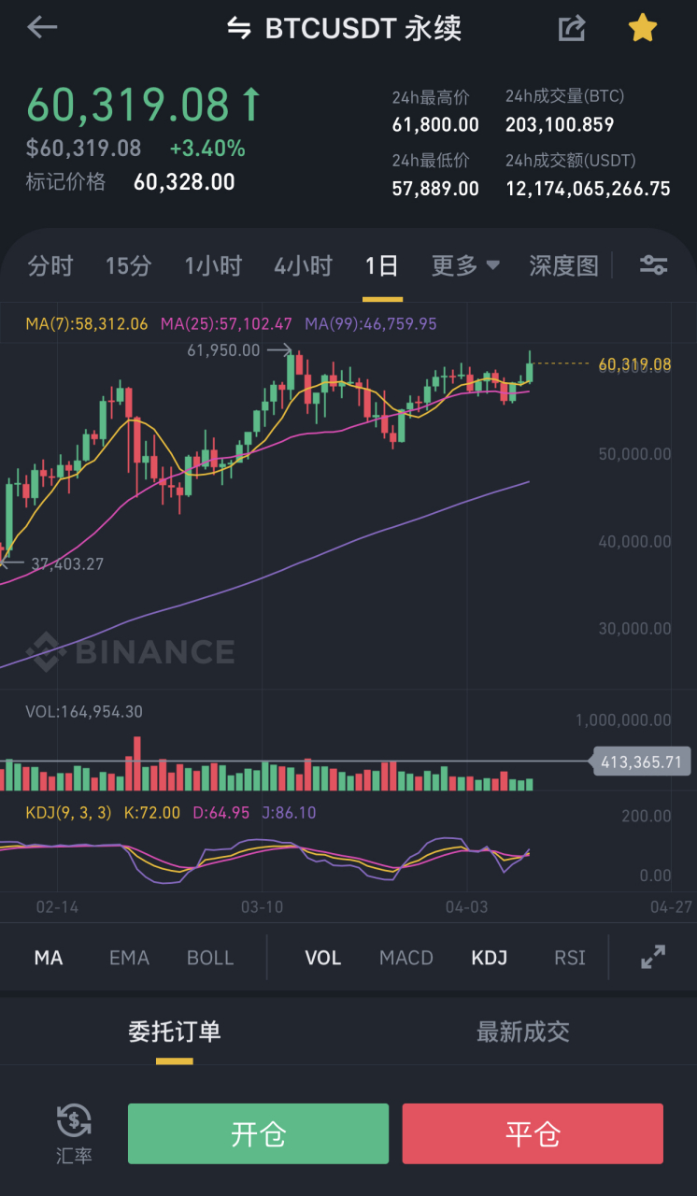This screenshot has width=697, height=1196.
Task: Open the 更多 timeframe dropdown
Action: tap(465, 266)
